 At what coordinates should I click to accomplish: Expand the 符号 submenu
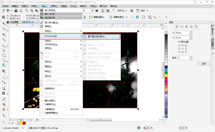click(61, 31)
